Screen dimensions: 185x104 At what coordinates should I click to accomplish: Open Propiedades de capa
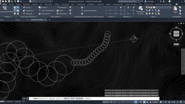[140, 10]
